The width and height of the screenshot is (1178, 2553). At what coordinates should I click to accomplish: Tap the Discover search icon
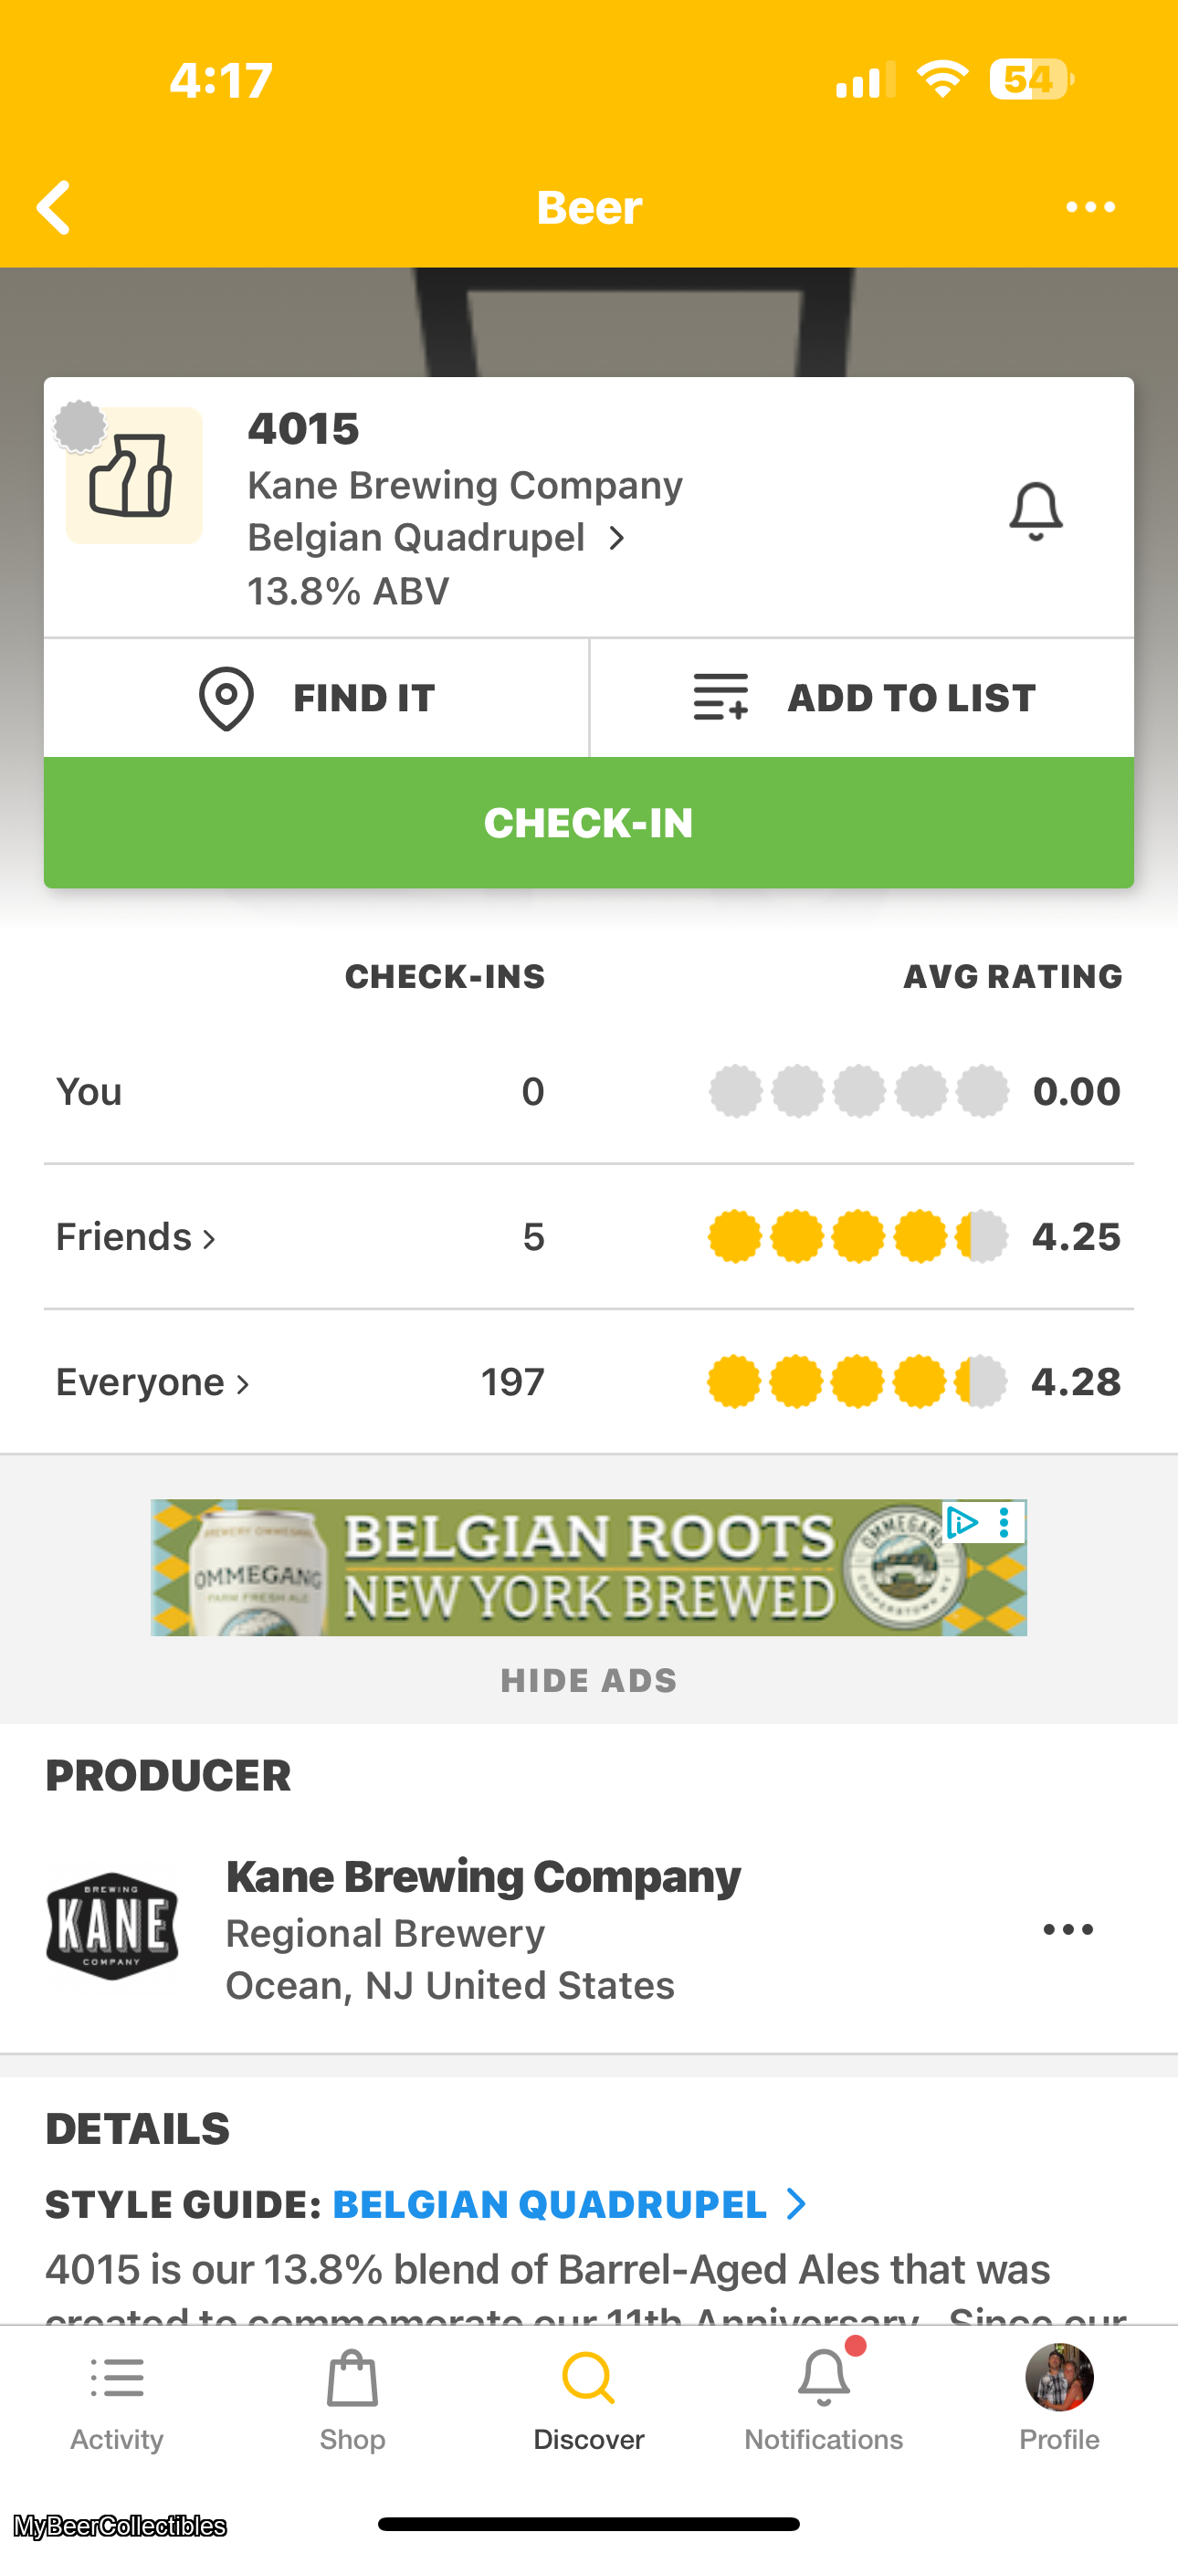pyautogui.click(x=588, y=2379)
